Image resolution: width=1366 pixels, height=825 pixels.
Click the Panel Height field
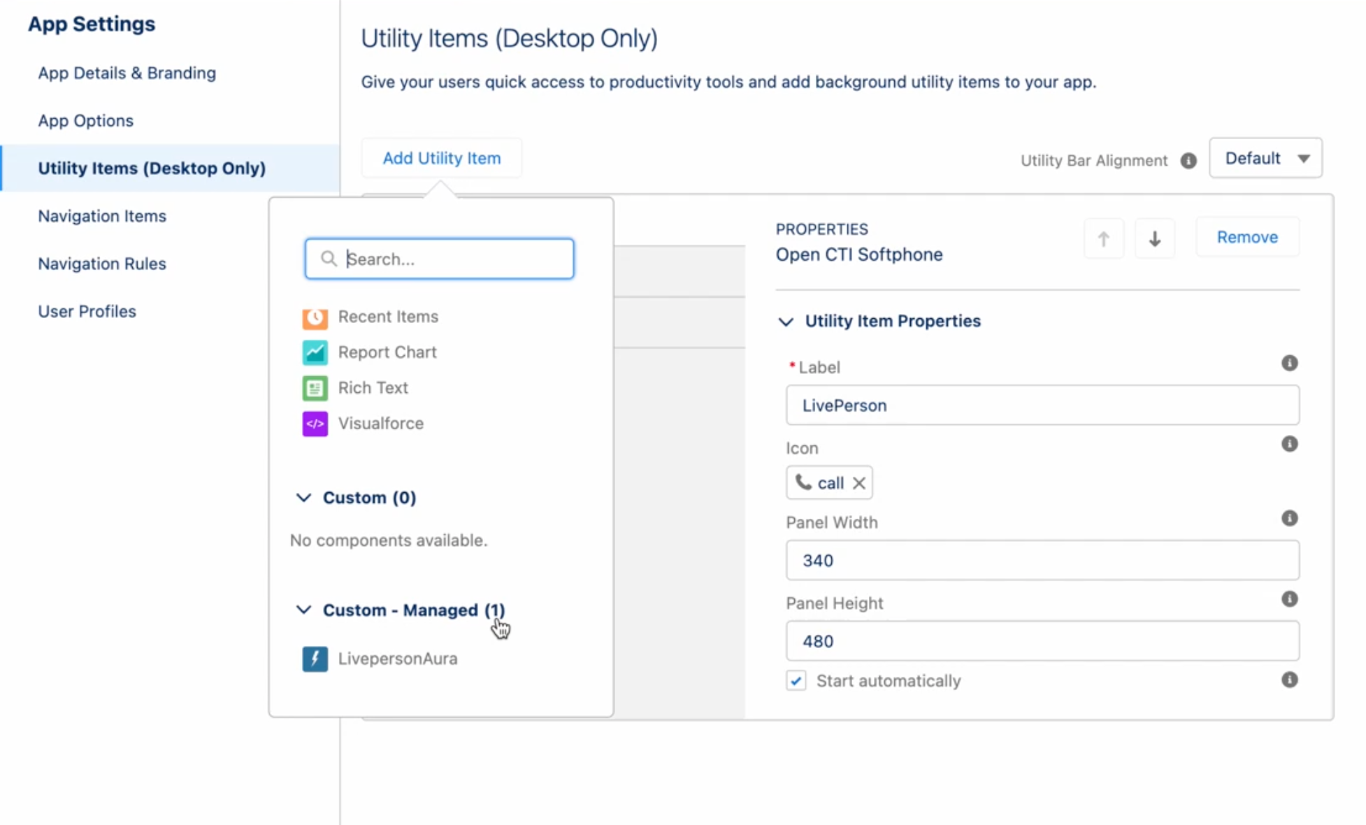(1042, 641)
